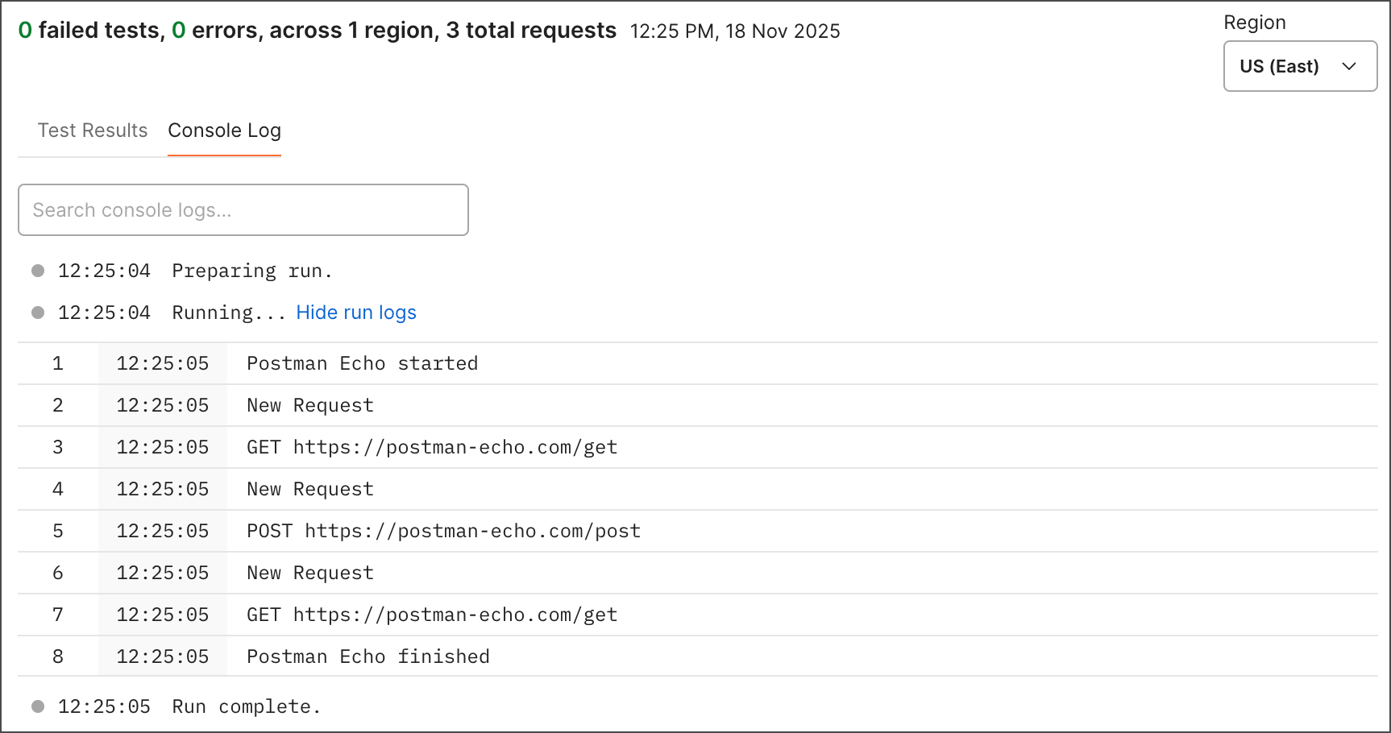This screenshot has height=733, width=1391.
Task: Select log row 1 Postman Echo started
Action: tap(362, 363)
